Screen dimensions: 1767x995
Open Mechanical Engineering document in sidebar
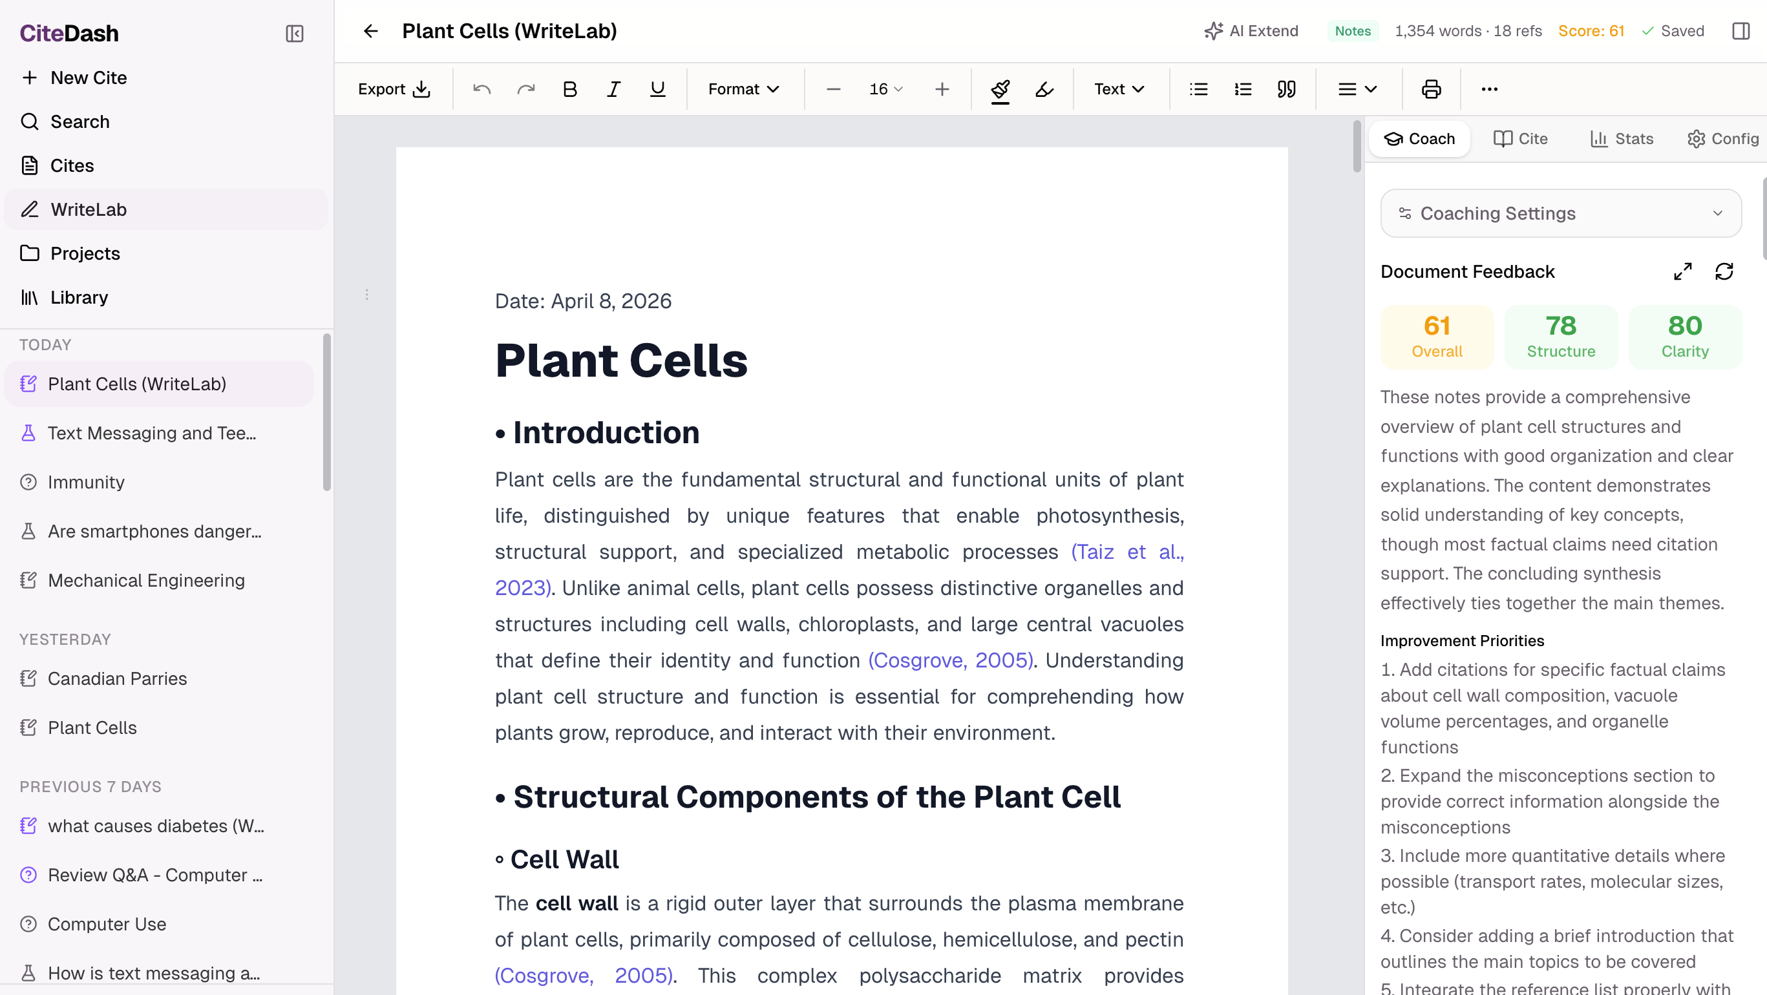coord(146,580)
